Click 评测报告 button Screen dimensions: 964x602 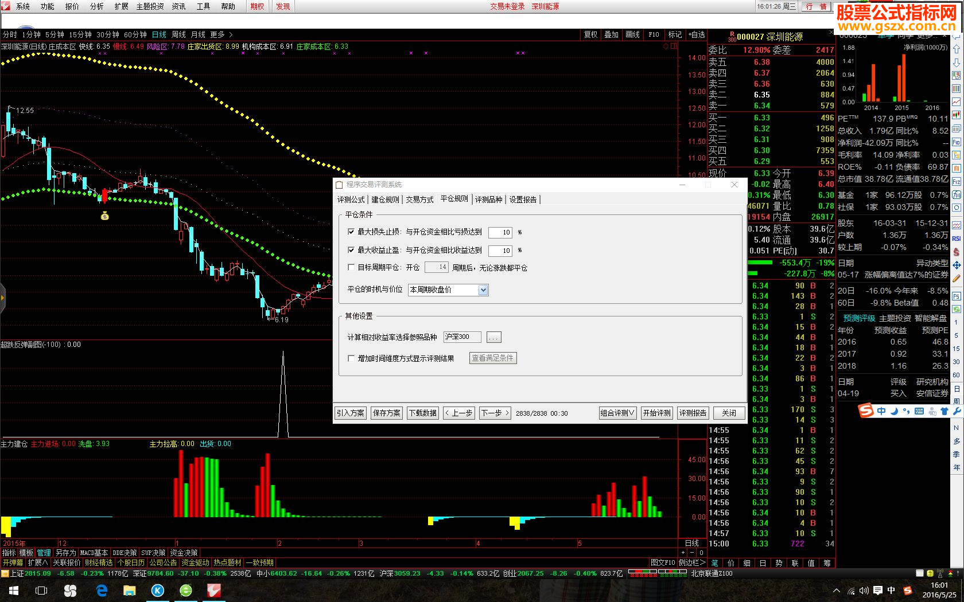click(x=693, y=413)
